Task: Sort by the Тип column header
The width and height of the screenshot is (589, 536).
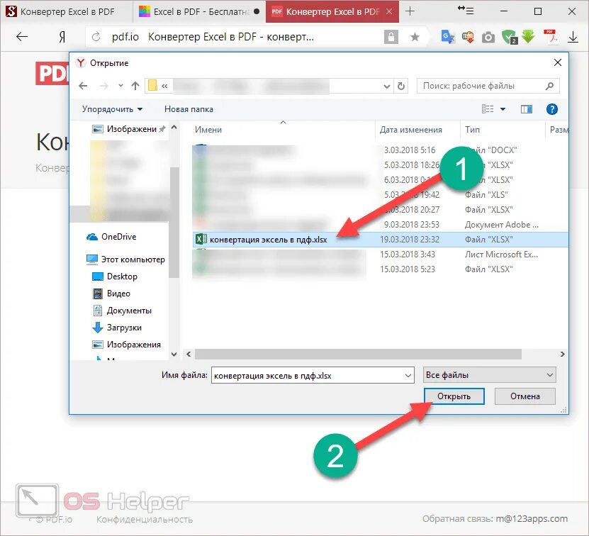Action: tap(472, 130)
